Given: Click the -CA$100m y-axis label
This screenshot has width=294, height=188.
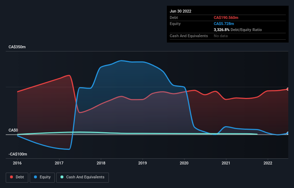Looking at the screenshot, I should [18, 154].
